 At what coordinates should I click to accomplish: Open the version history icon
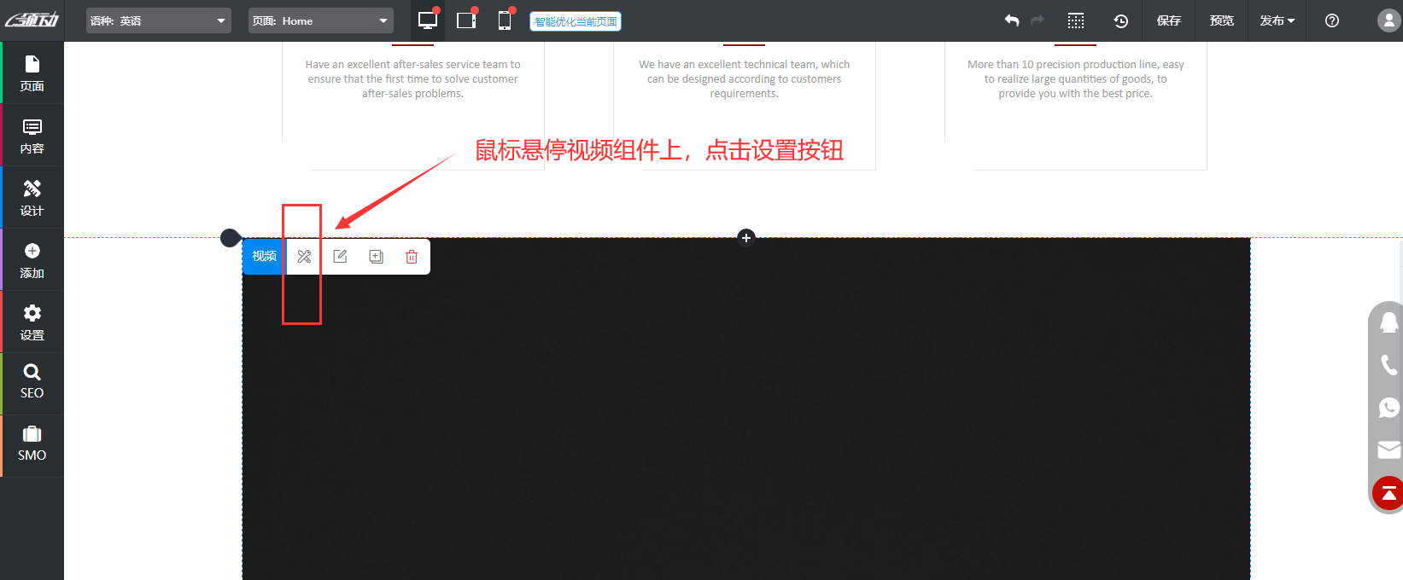(1121, 20)
